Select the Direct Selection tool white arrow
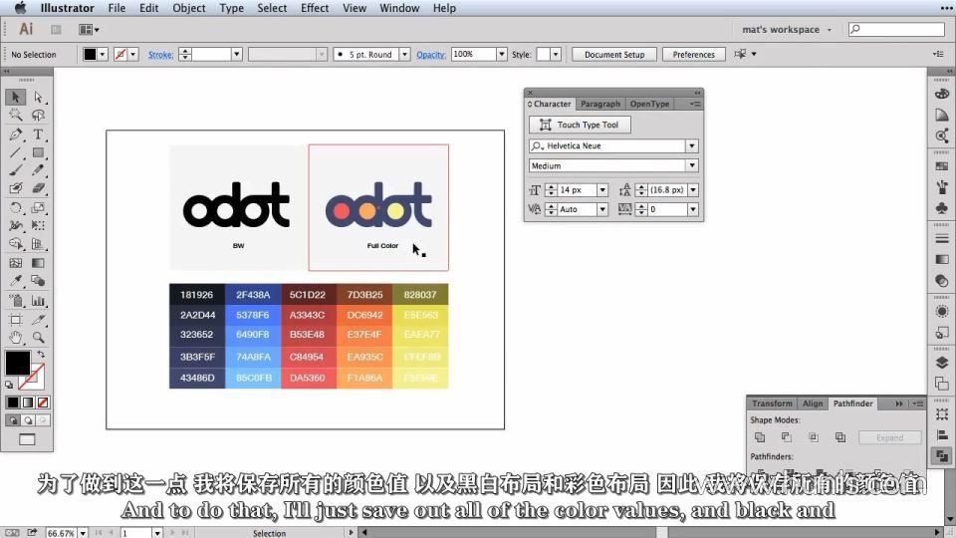956x538 pixels. click(x=39, y=97)
